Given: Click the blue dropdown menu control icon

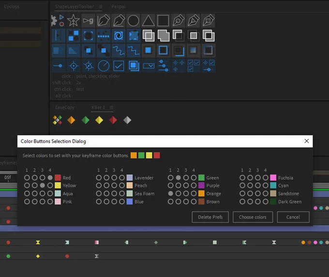Looking at the screenshot, I should [149, 66].
